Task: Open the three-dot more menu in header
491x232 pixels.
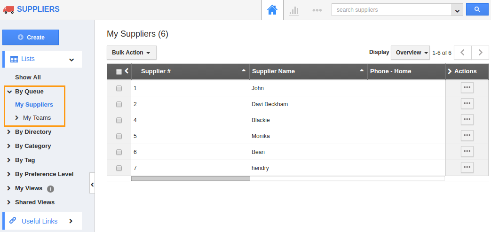Action: tap(317, 10)
